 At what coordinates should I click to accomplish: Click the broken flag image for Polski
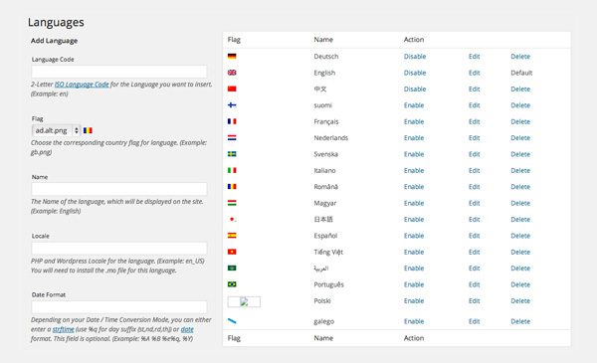[244, 301]
